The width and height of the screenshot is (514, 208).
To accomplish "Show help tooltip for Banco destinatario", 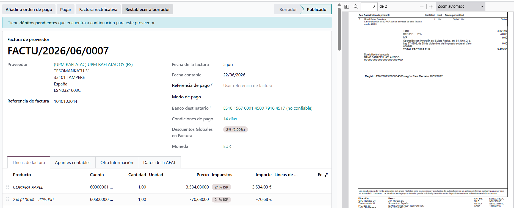I will 211,107.
